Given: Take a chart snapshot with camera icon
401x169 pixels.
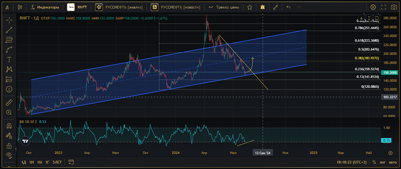Looking at the screenshot, I should [x=394, y=7].
